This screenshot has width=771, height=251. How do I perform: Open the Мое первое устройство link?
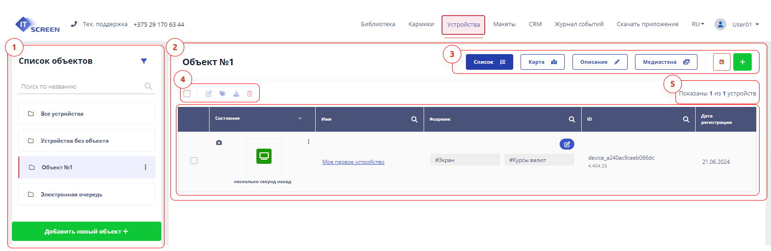pyautogui.click(x=353, y=162)
